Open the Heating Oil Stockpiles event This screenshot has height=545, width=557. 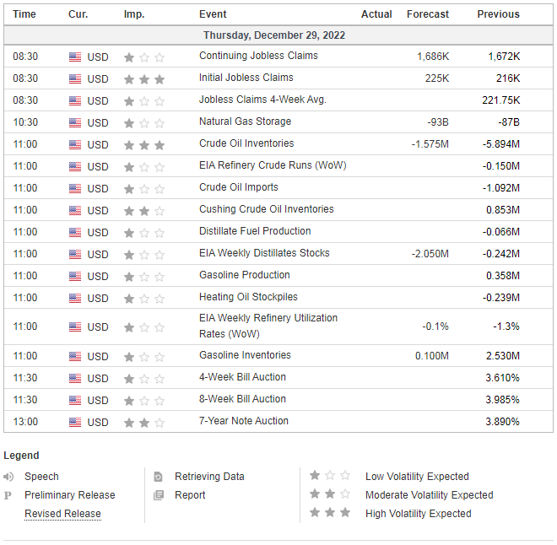(x=248, y=297)
